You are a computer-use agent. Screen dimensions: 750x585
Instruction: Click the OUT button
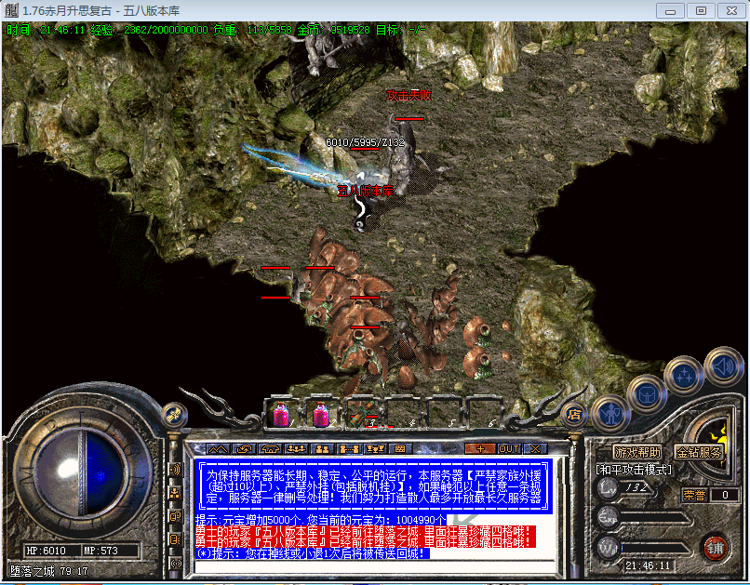(508, 449)
